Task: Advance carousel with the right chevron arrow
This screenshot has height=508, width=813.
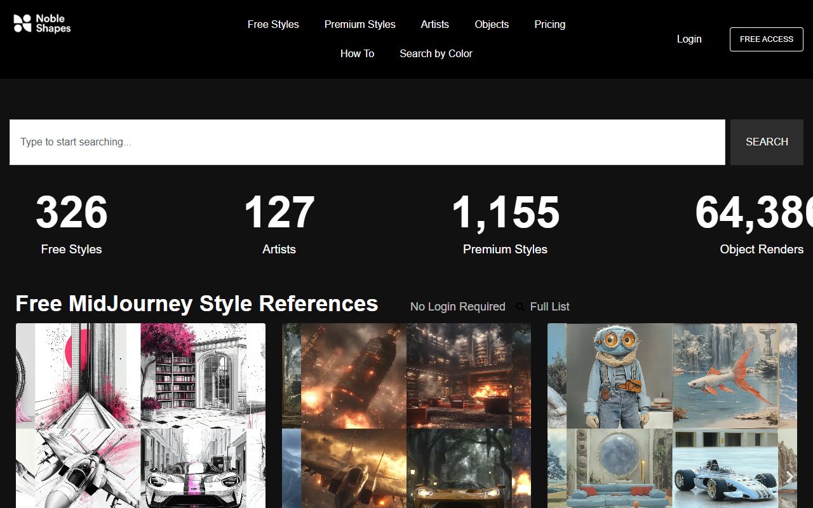Action: 789,476
